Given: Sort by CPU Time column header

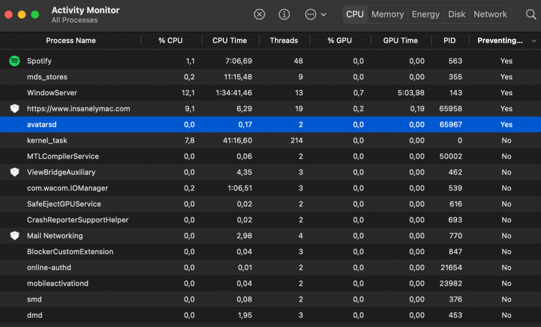Looking at the screenshot, I should click(x=230, y=41).
